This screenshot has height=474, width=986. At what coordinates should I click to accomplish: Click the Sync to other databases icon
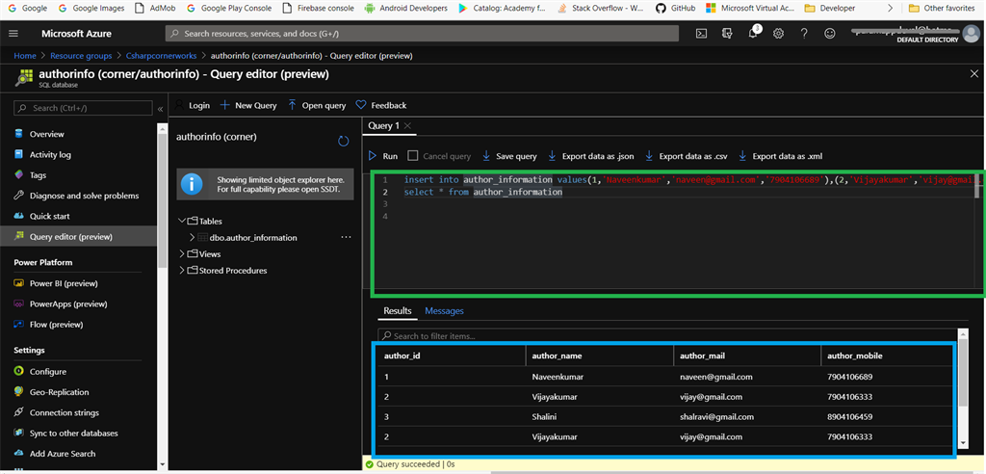[19, 434]
